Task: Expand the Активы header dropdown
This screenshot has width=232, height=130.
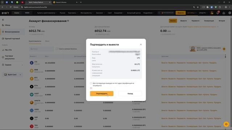Action: 192,13
